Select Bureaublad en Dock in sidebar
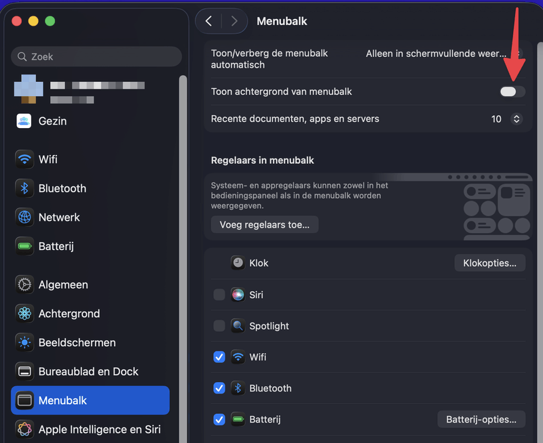The image size is (543, 443). click(x=88, y=371)
